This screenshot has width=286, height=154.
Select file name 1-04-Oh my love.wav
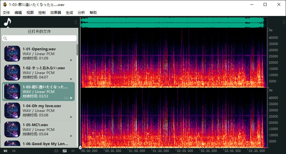42,106
